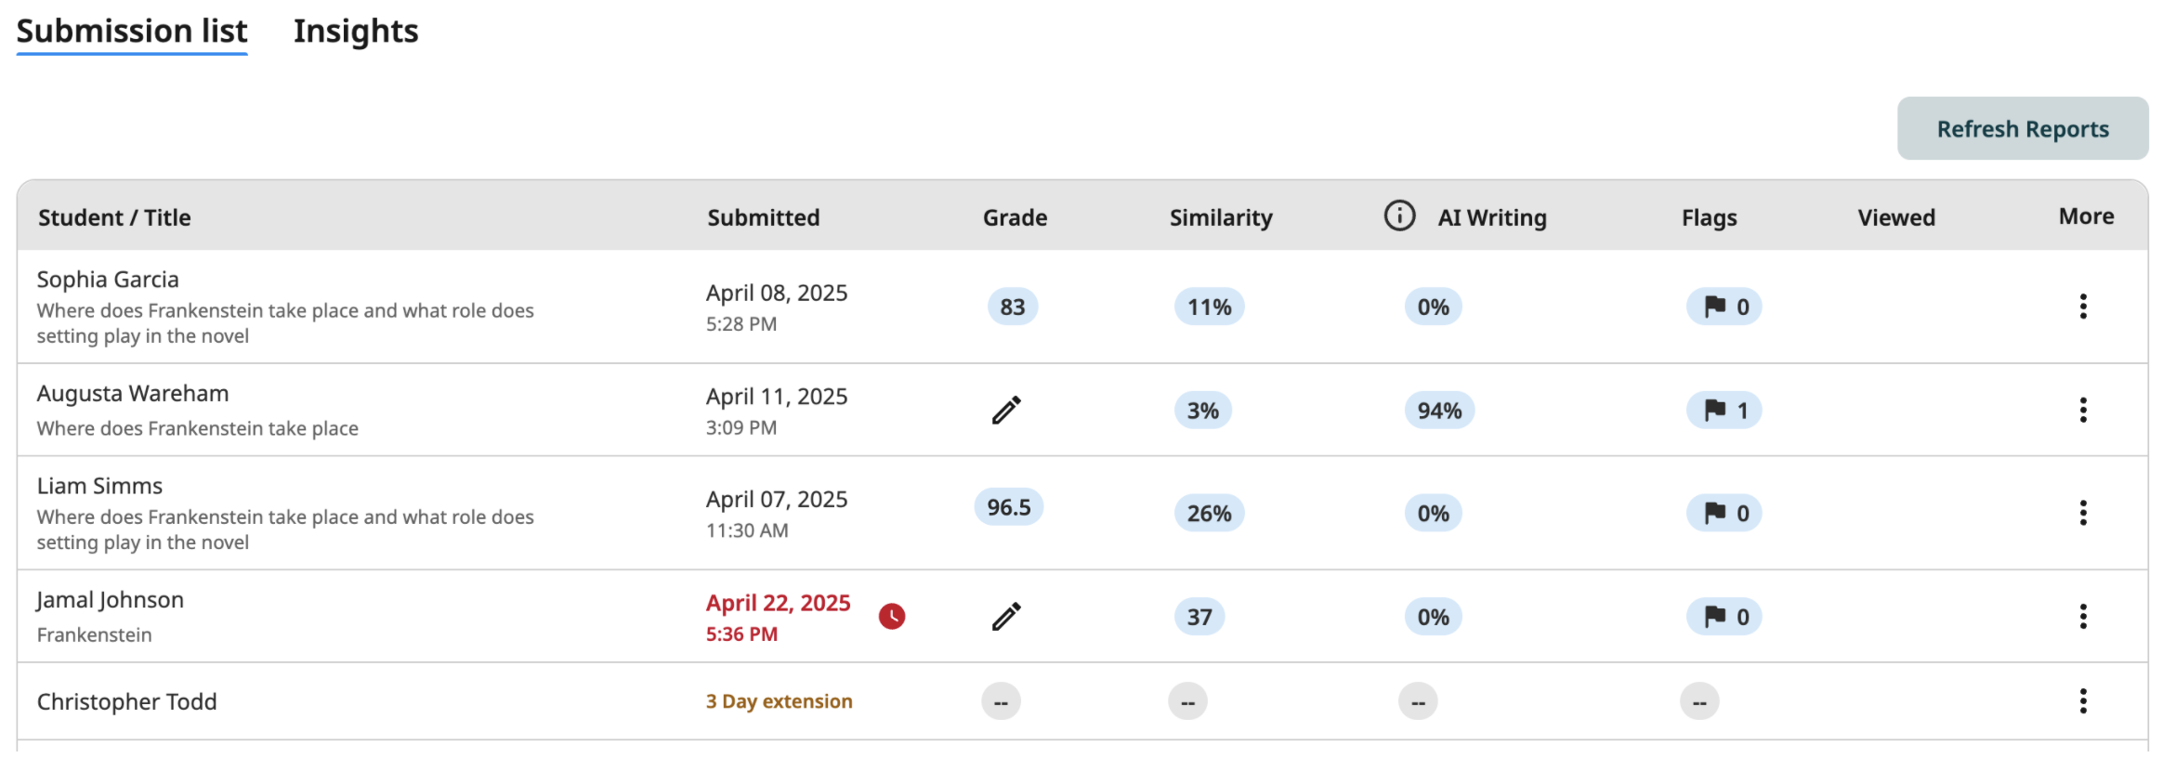The image size is (2176, 771).
Task: Click the late submission clock icon
Action: 892,616
